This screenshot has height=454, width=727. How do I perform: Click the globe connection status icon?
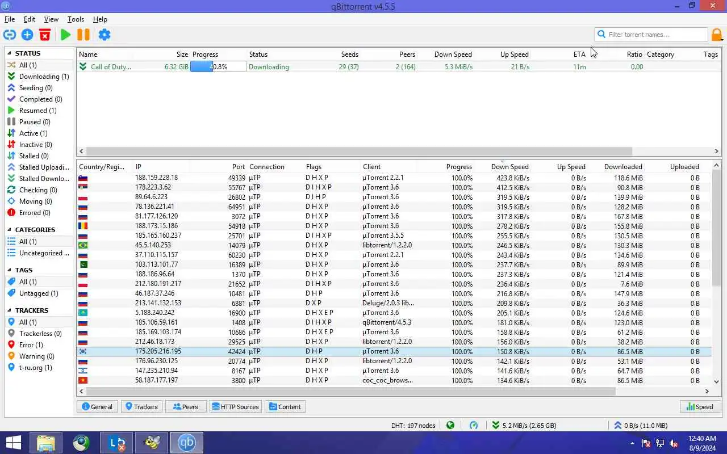click(450, 425)
